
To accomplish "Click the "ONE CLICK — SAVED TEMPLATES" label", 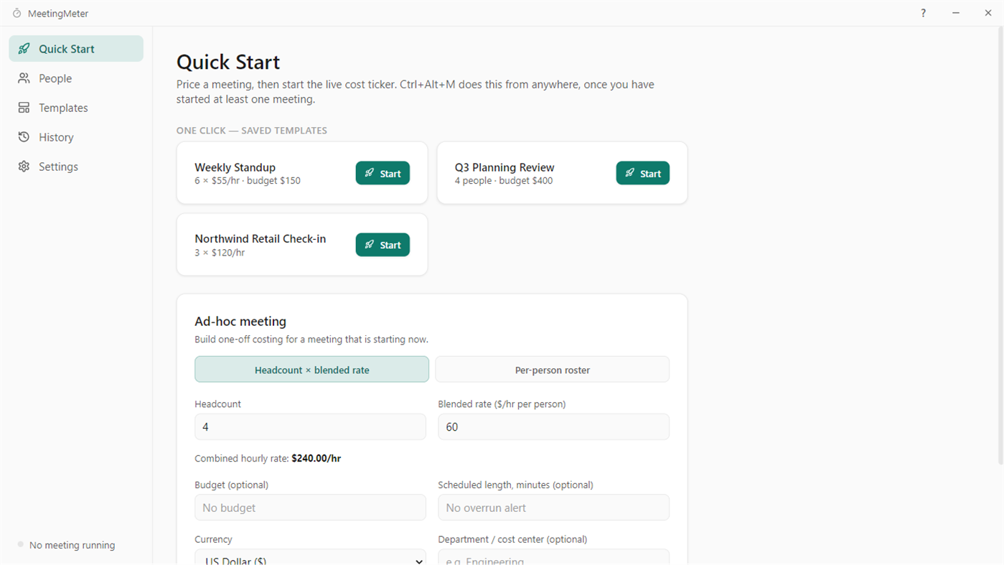I will [252, 131].
